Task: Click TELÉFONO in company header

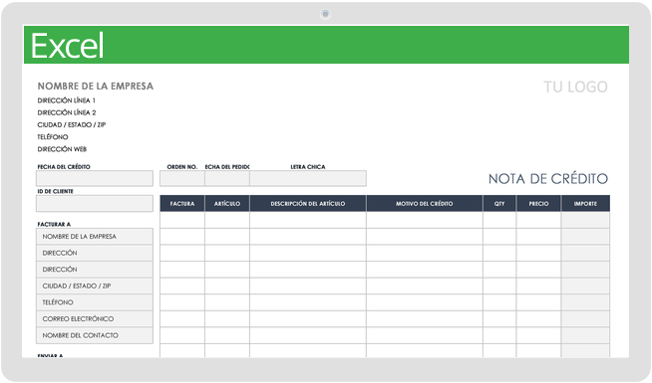Action: click(53, 137)
